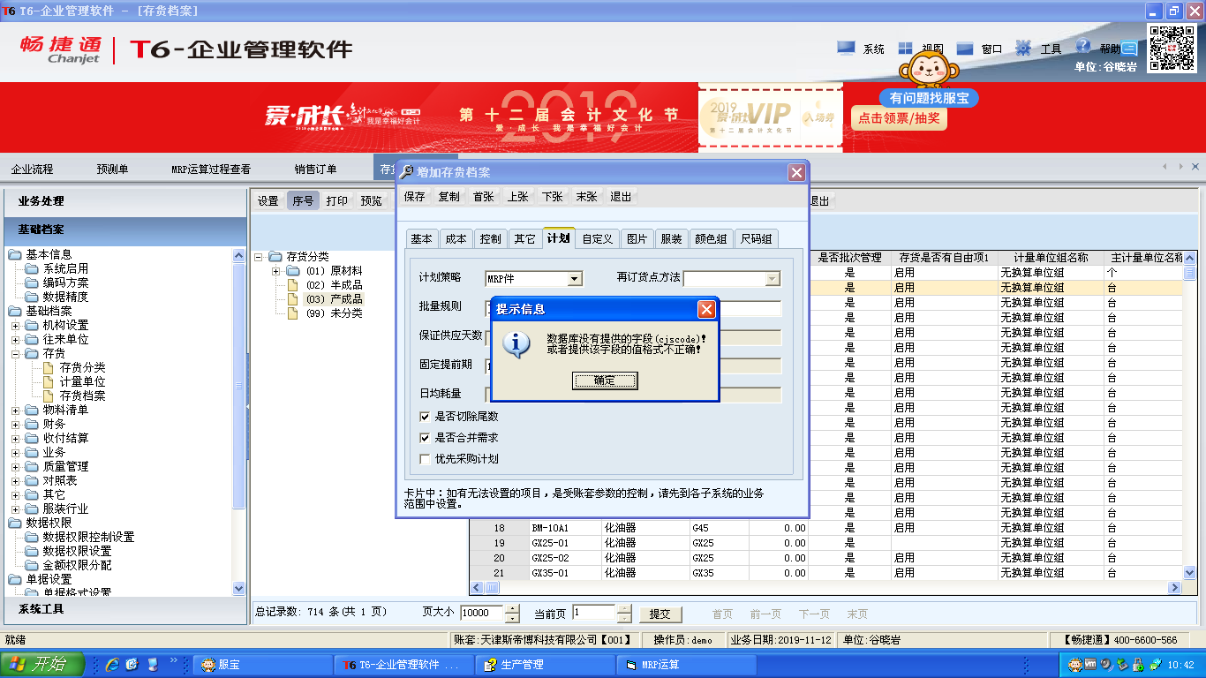
Task: Click 保存 in the dialog toolbar
Action: (415, 197)
